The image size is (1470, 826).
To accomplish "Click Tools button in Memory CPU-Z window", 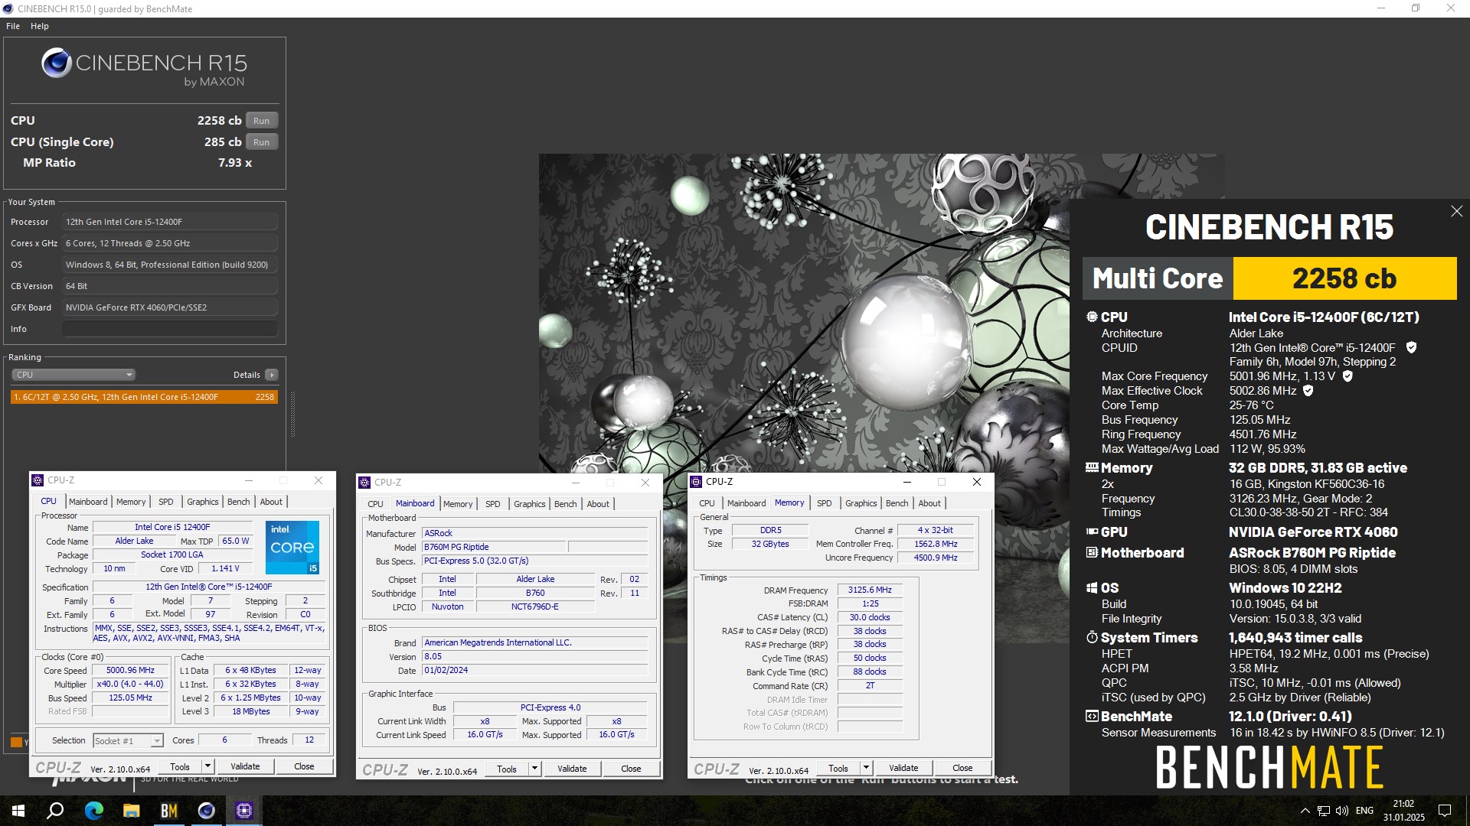I will pos(838,768).
